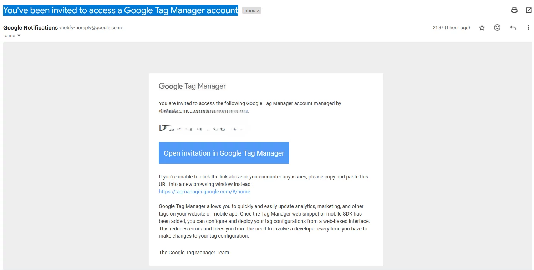Click the sender name Google Notifications
Image resolution: width=534 pixels, height=270 pixels.
[30, 27]
